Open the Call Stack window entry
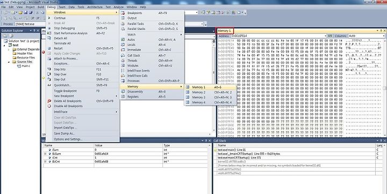Image resolution: width=387 pixels, height=194 pixels. 152,55
